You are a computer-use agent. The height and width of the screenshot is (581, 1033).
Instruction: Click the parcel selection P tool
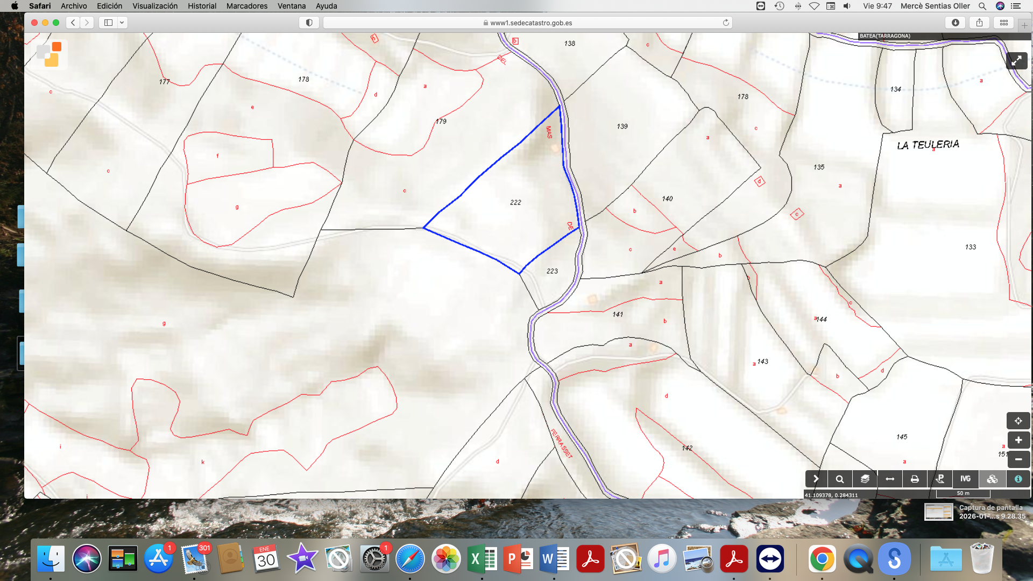(x=940, y=479)
